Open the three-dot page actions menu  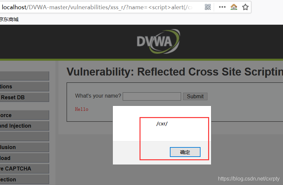pos(222,7)
